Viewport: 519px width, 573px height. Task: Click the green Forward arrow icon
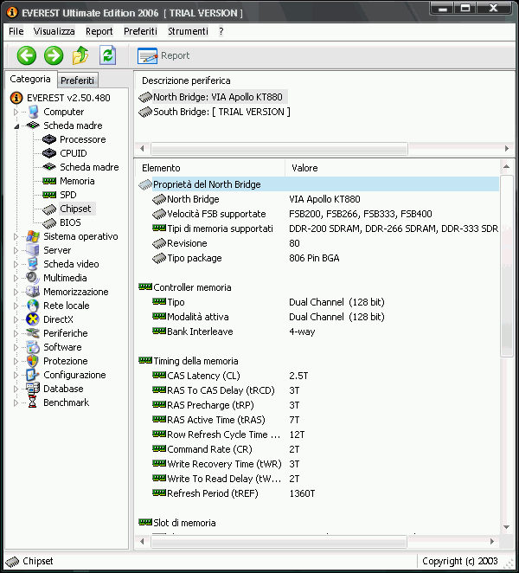(54, 55)
